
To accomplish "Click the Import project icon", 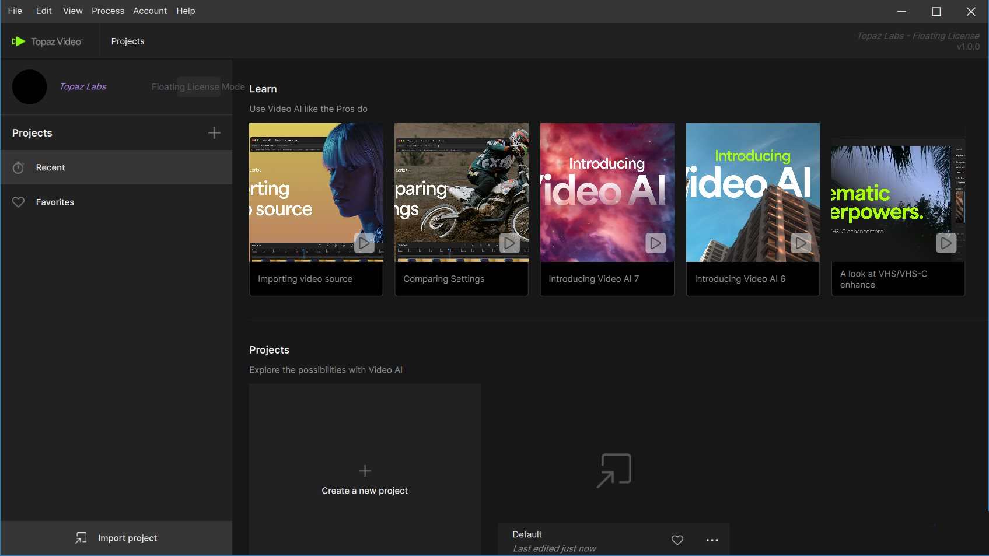I will 81,537.
